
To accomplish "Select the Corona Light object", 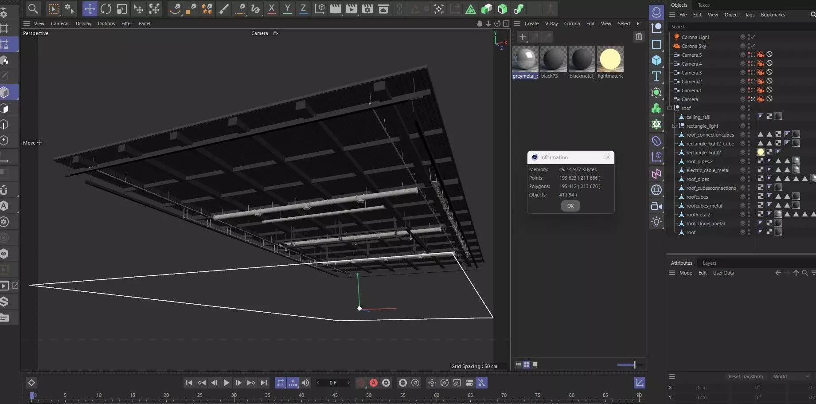I will [x=695, y=37].
